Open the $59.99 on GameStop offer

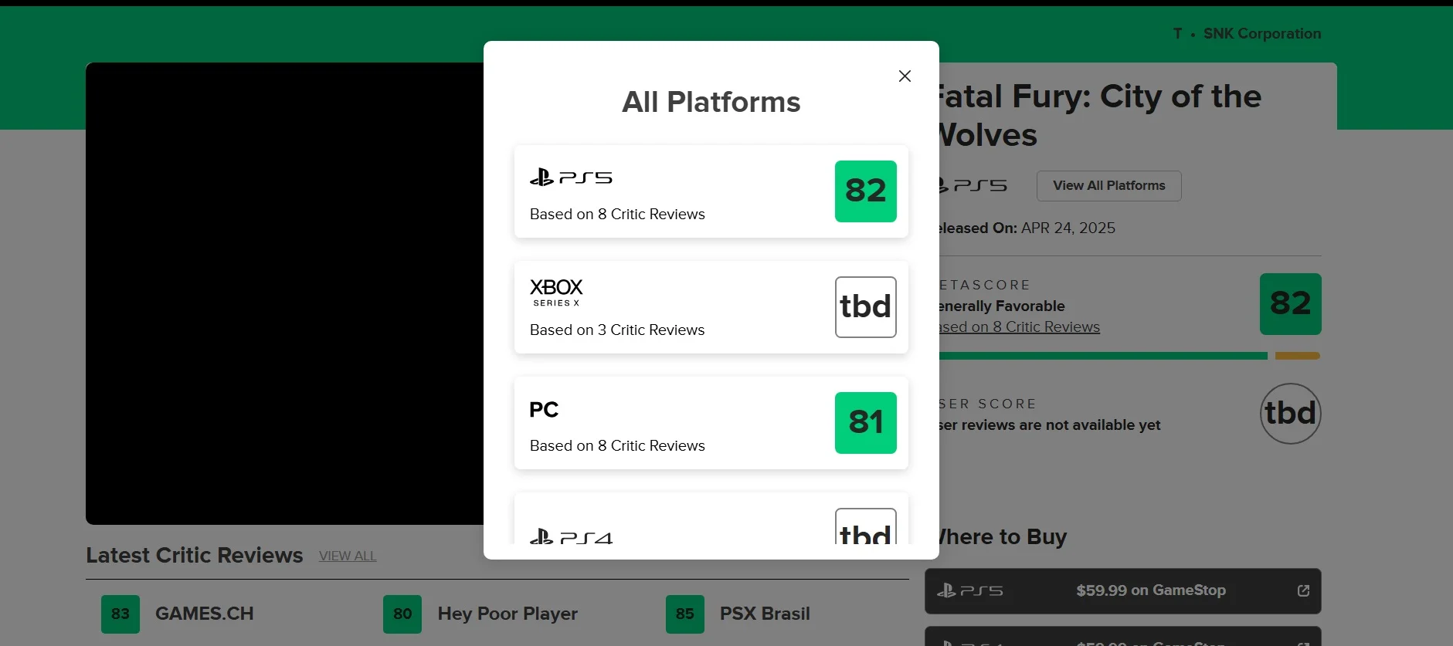(x=1150, y=590)
